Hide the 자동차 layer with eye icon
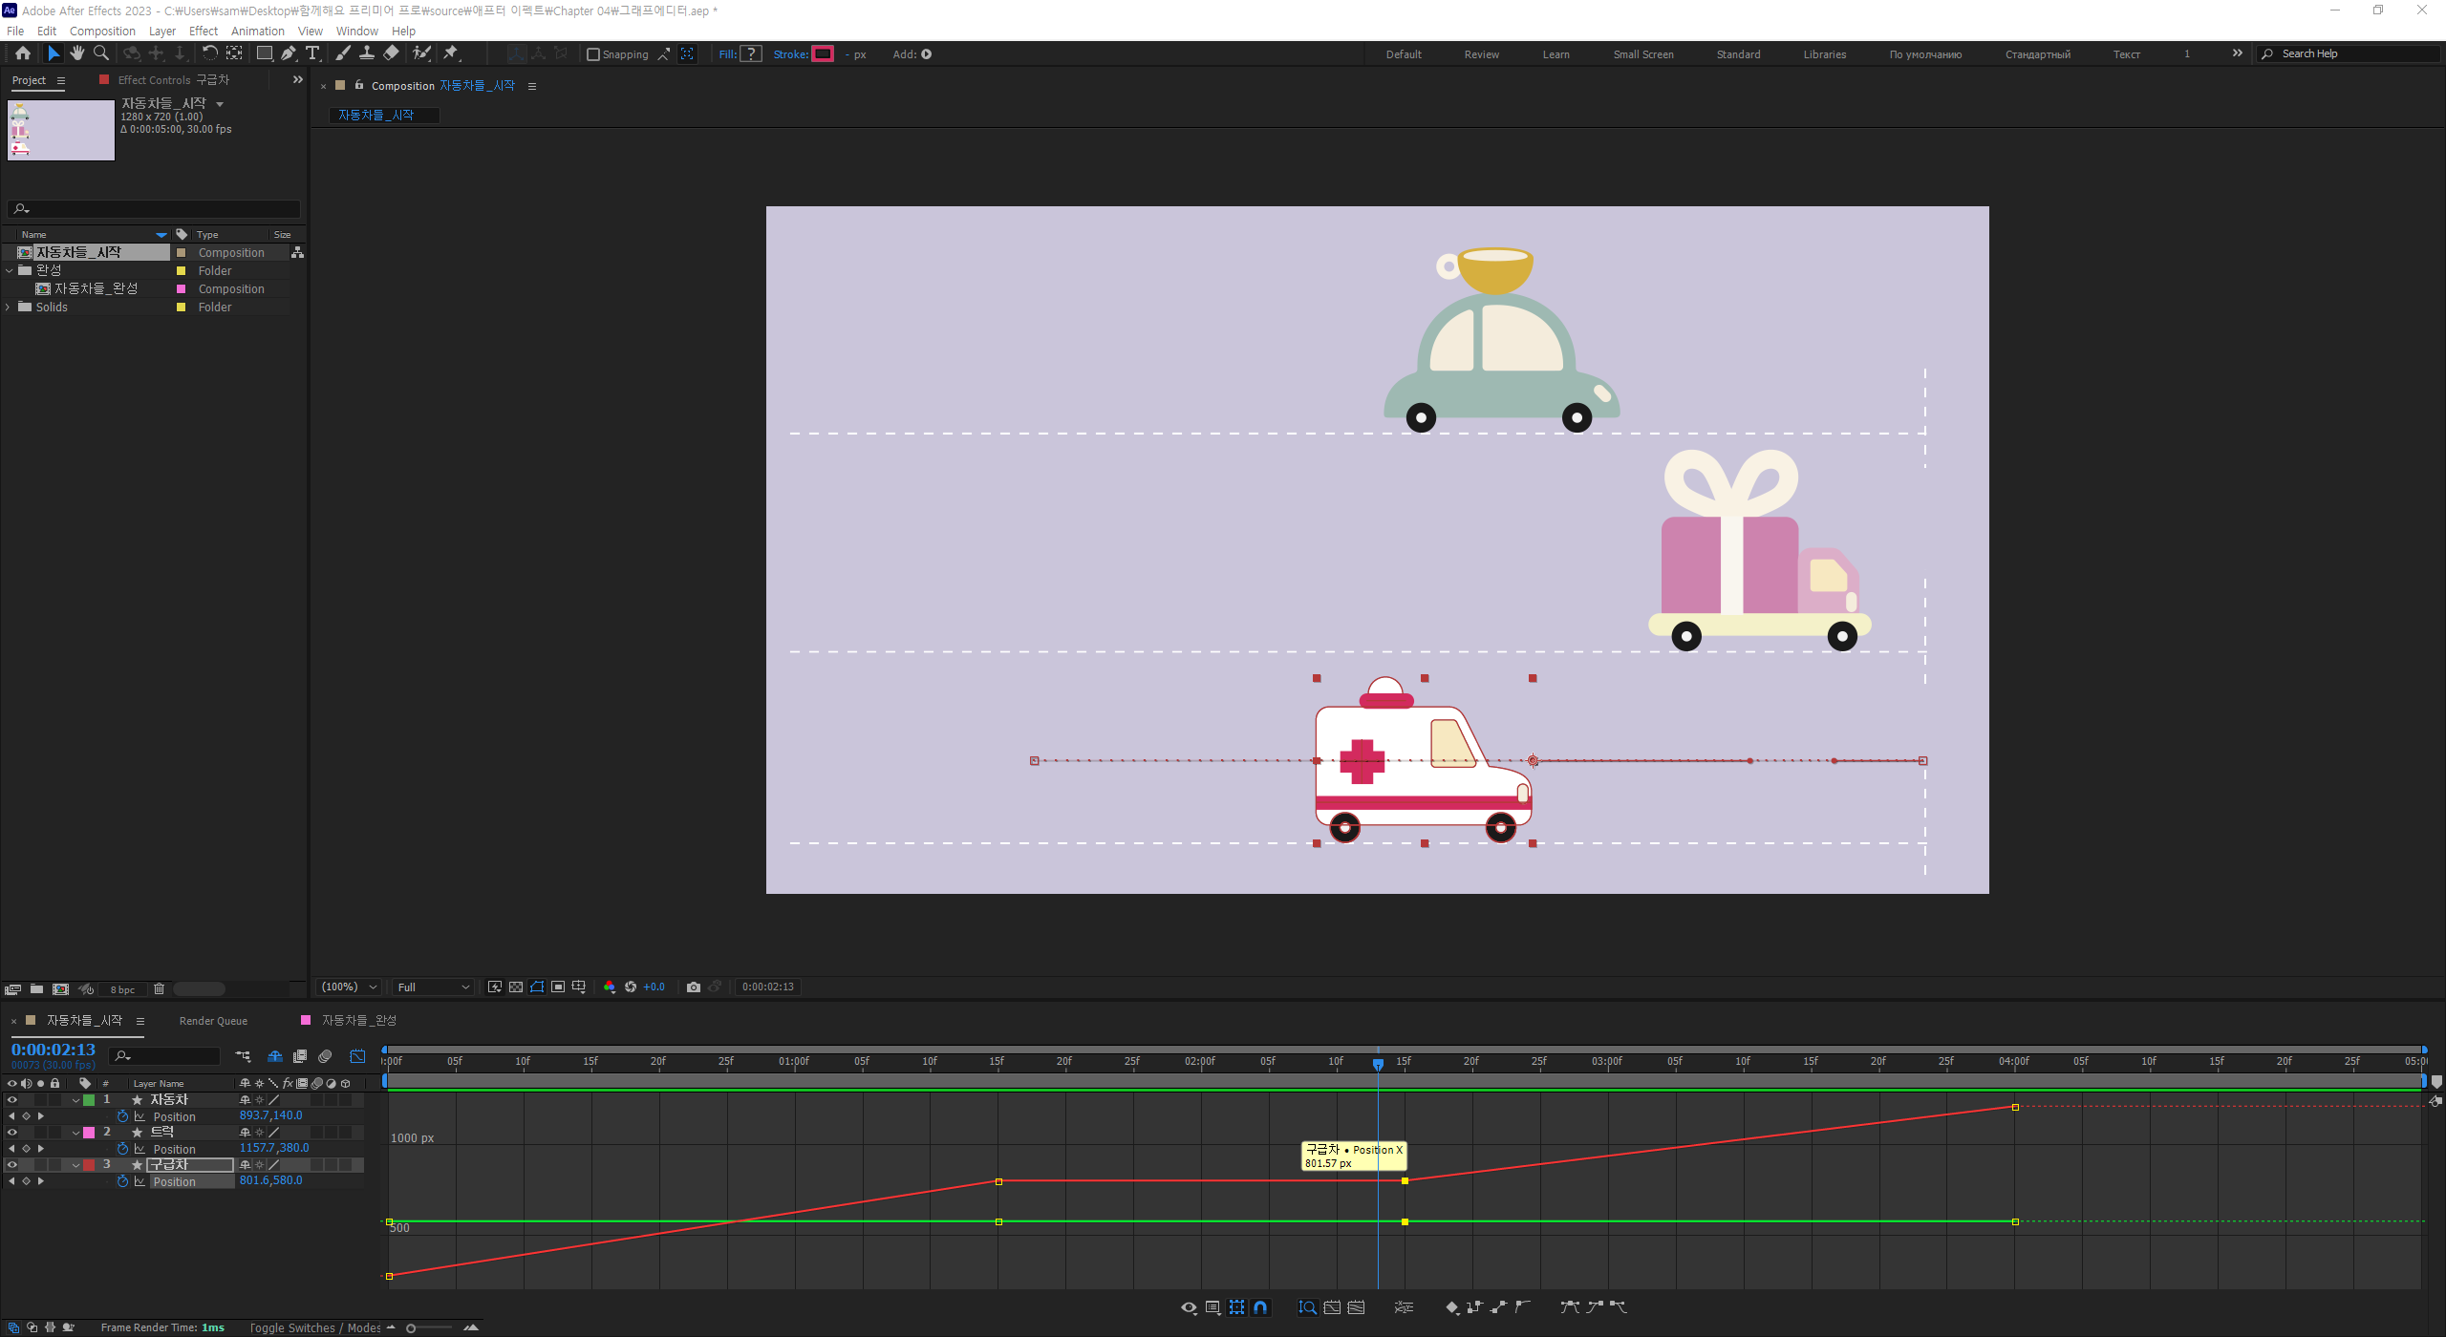This screenshot has width=2446, height=1337. (x=12, y=1100)
